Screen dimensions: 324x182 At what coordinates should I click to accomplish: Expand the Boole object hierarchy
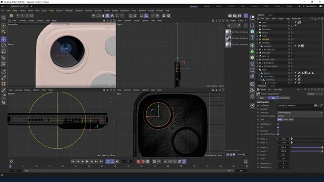257,70
